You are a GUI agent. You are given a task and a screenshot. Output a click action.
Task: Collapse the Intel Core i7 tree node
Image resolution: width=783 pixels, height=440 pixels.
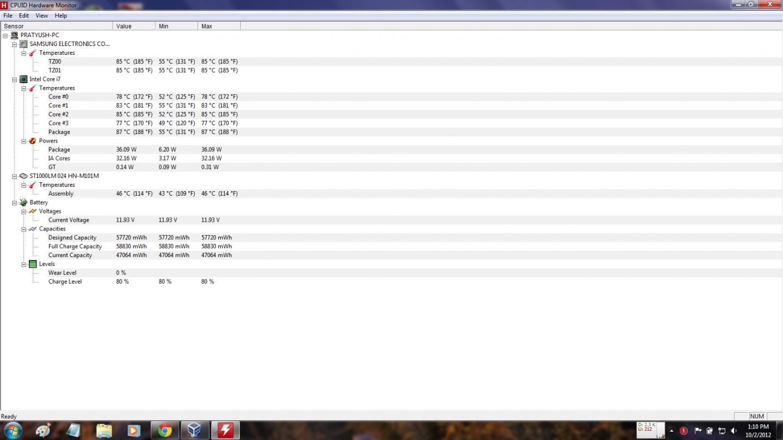click(14, 79)
